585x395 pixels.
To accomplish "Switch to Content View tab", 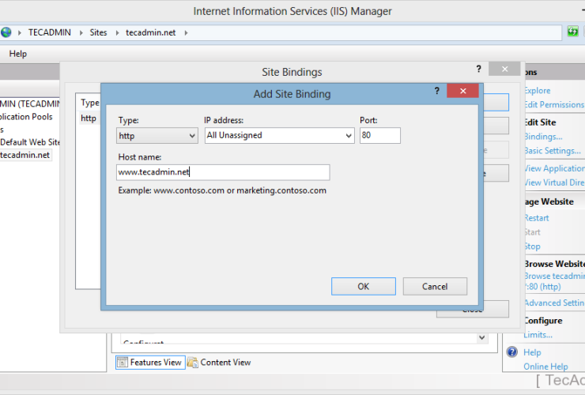I will 225,363.
